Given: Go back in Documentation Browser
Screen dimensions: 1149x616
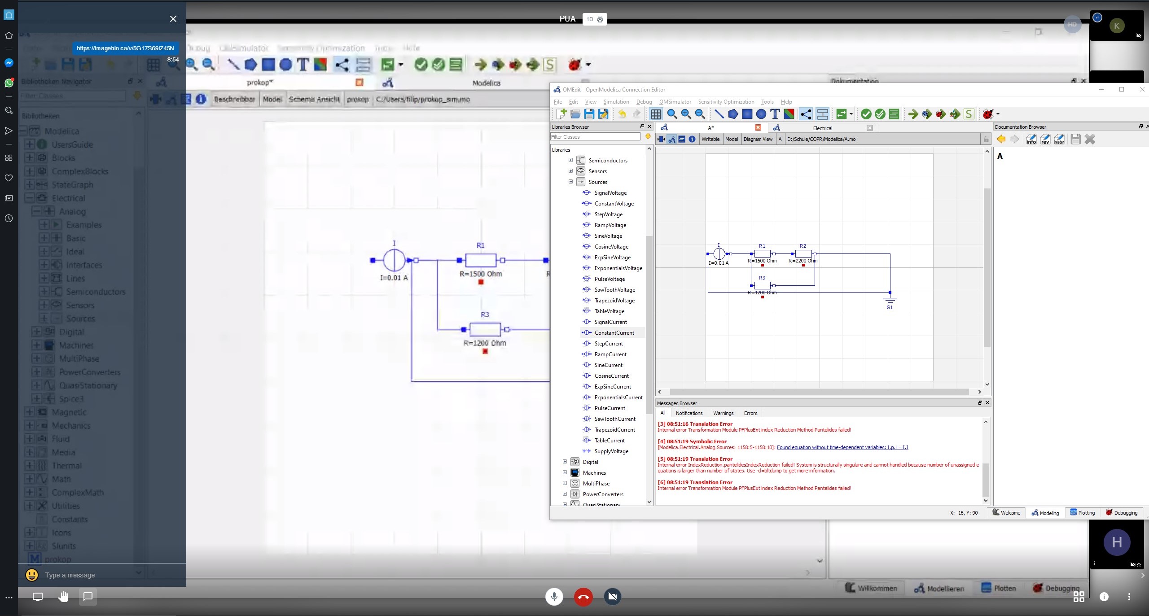Looking at the screenshot, I should 1001,139.
